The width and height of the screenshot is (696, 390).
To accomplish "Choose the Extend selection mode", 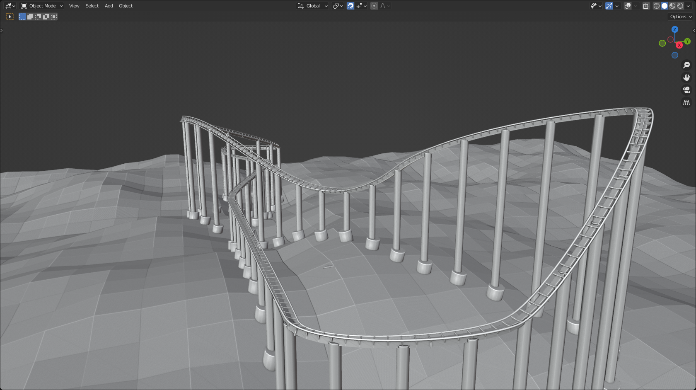I will pyautogui.click(x=30, y=17).
